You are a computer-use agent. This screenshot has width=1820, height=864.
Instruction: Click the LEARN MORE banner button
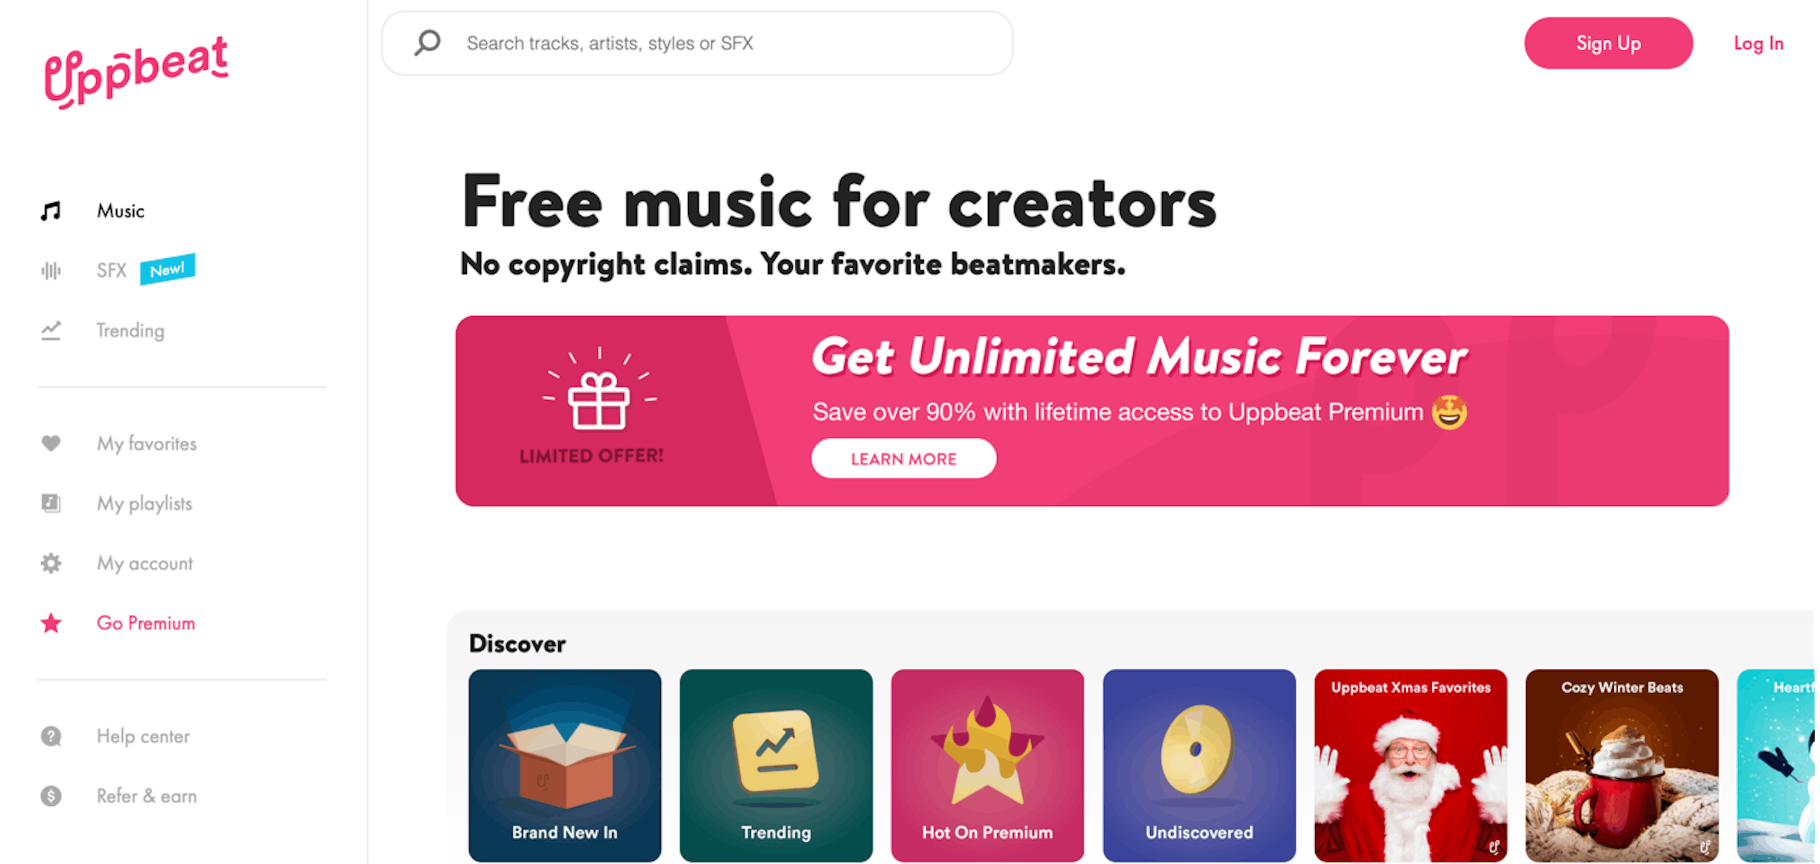pos(903,458)
